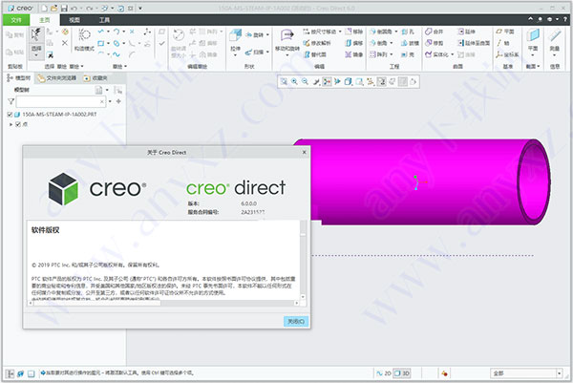Click the plus icon beside tree filter
573x383 pixels.
point(118,101)
